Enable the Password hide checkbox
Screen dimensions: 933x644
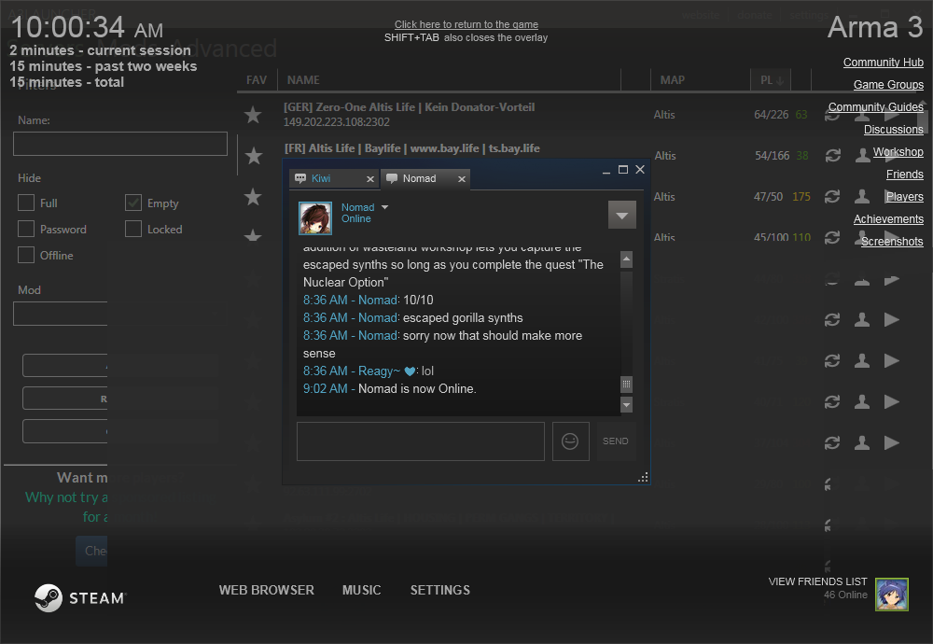click(26, 230)
